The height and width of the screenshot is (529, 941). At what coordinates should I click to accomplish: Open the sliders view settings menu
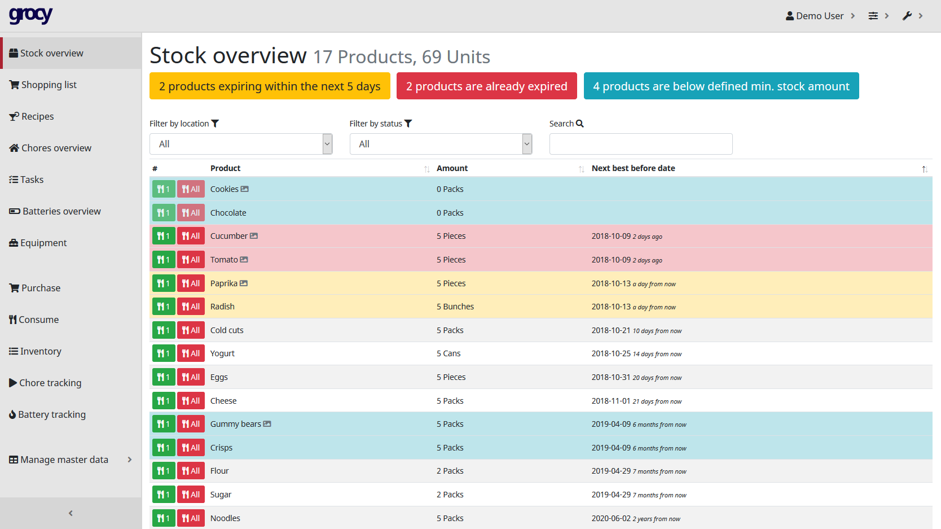[878, 16]
